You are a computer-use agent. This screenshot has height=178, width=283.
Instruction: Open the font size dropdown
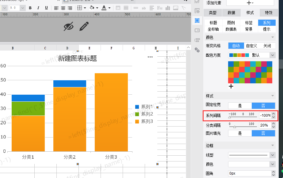tap(23, 8)
